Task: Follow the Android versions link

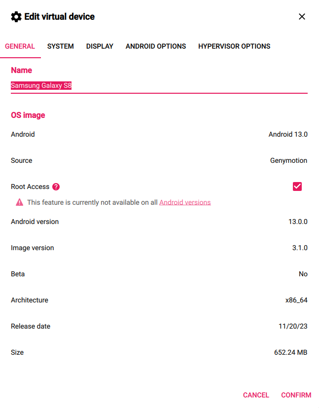Action: 185,202
